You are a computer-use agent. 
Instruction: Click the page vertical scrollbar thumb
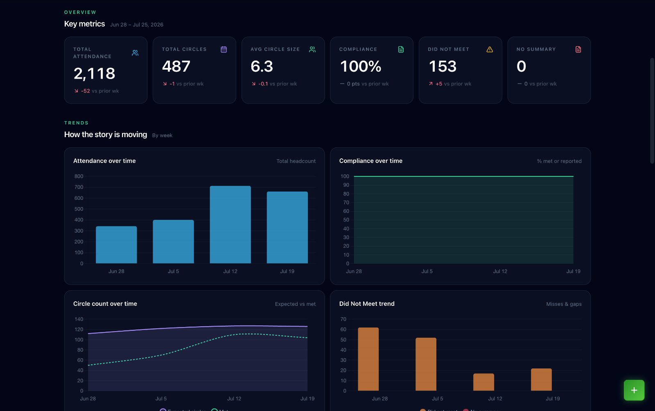(x=652, y=111)
